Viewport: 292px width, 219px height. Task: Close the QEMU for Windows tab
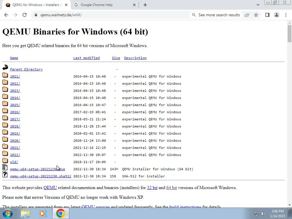(66, 5)
